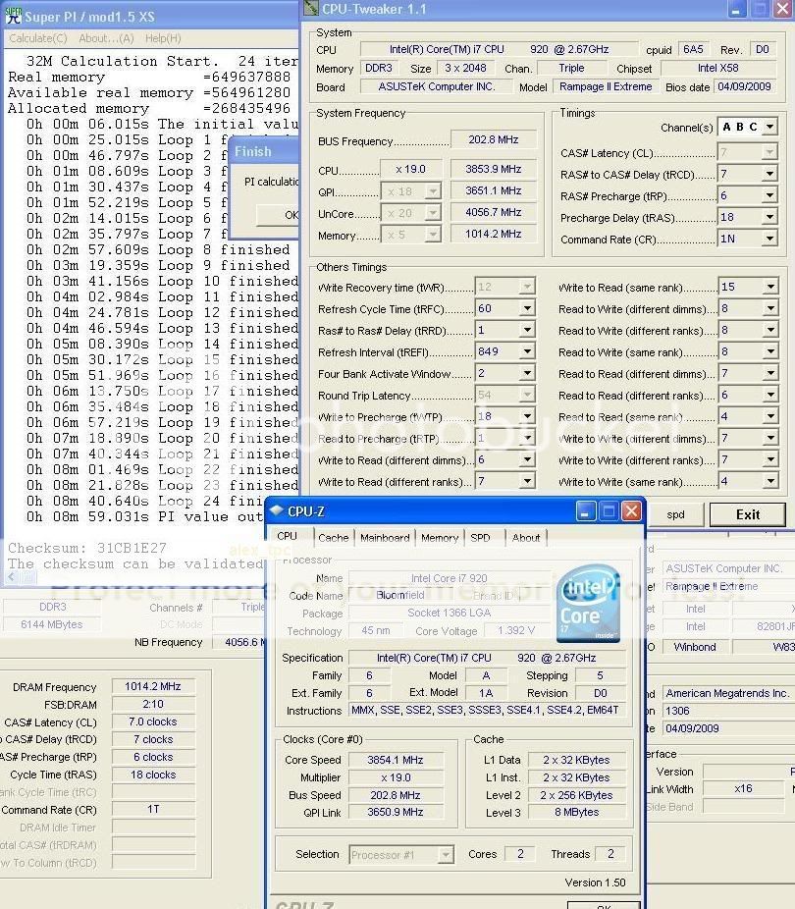Click the cpuid 6A5 field
The image size is (795, 909).
tap(693, 49)
